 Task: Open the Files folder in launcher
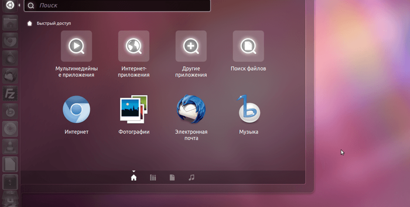(x=10, y=24)
